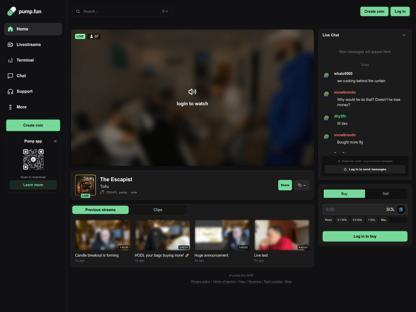Viewport: 416px width, 312px height.
Task: Select the Previous streams tab
Action: pyautogui.click(x=100, y=210)
